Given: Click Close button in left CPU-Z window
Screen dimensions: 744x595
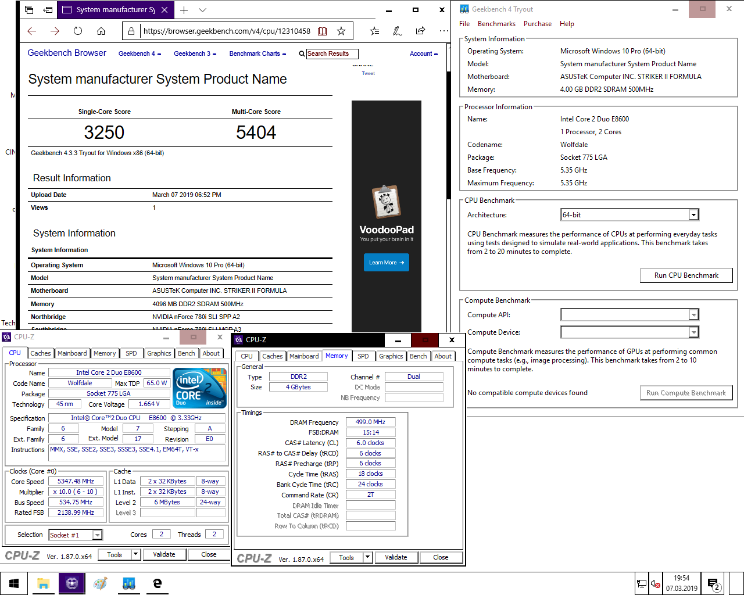Looking at the screenshot, I should click(x=209, y=554).
